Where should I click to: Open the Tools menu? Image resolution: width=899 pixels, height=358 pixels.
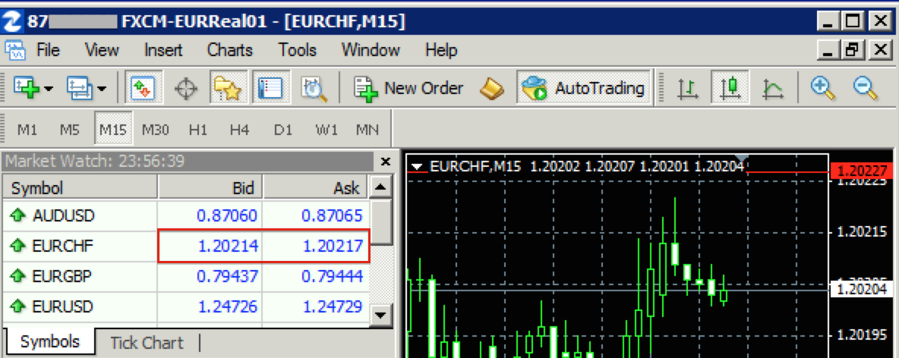[298, 50]
